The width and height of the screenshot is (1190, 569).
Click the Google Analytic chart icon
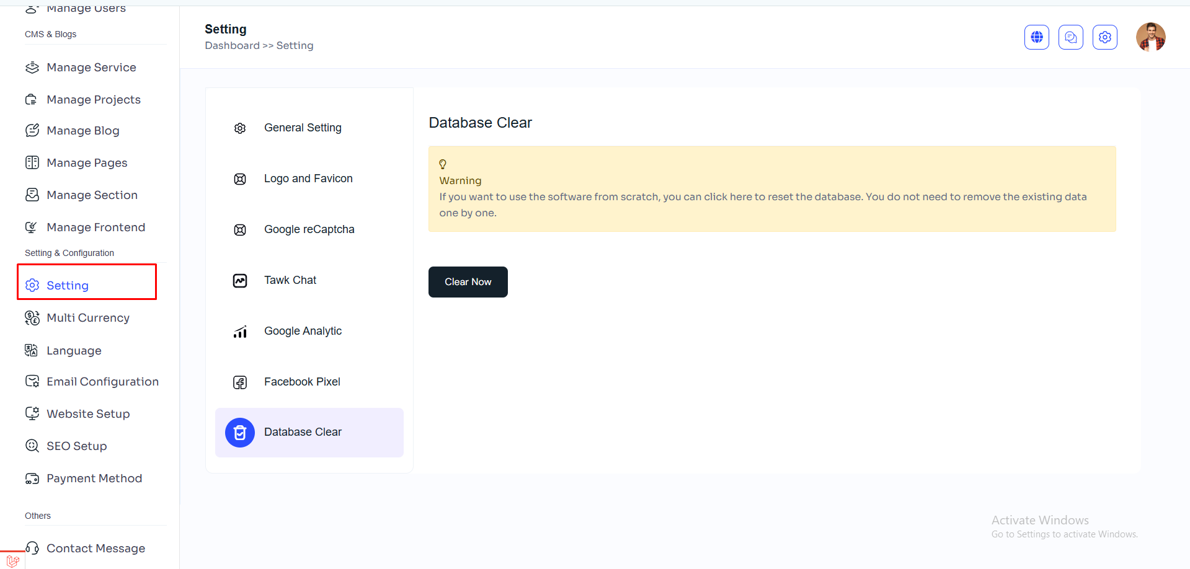point(240,332)
